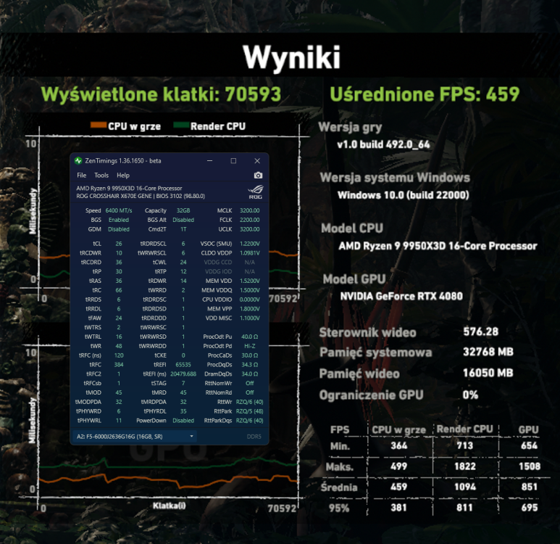The height and width of the screenshot is (544, 560).
Task: Expand the memory module A2 dropdown
Action: 135,437
